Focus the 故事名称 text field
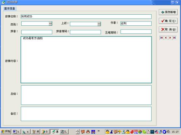 point(86,17)
